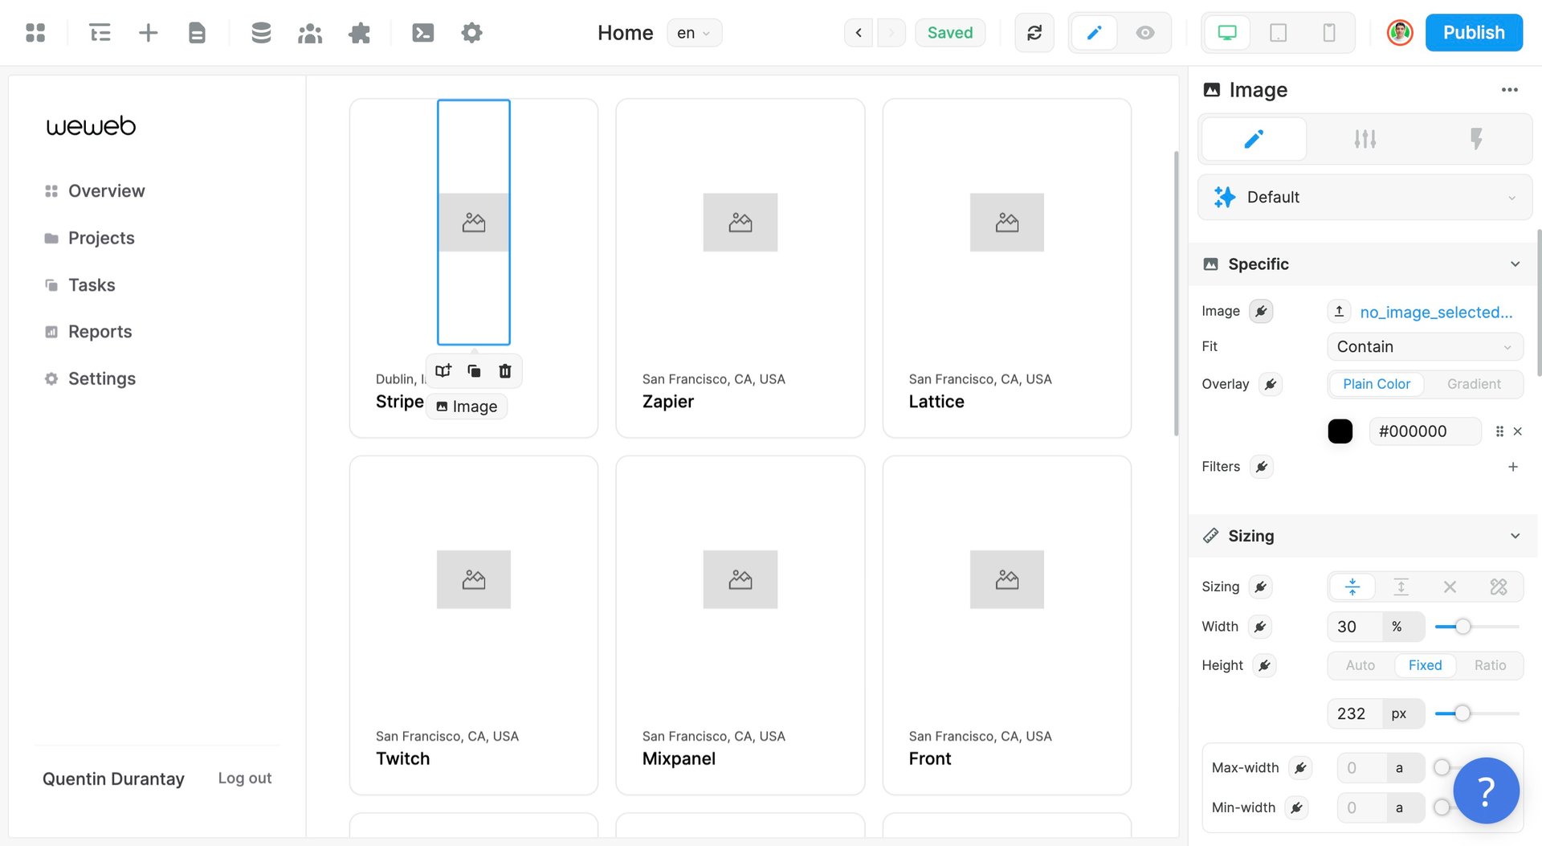Duplicate the selected image element
1542x846 pixels.
(474, 371)
